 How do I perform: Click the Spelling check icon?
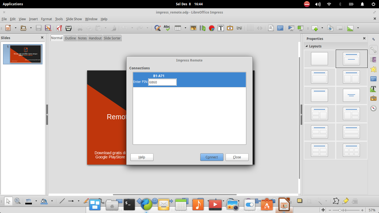click(x=167, y=28)
